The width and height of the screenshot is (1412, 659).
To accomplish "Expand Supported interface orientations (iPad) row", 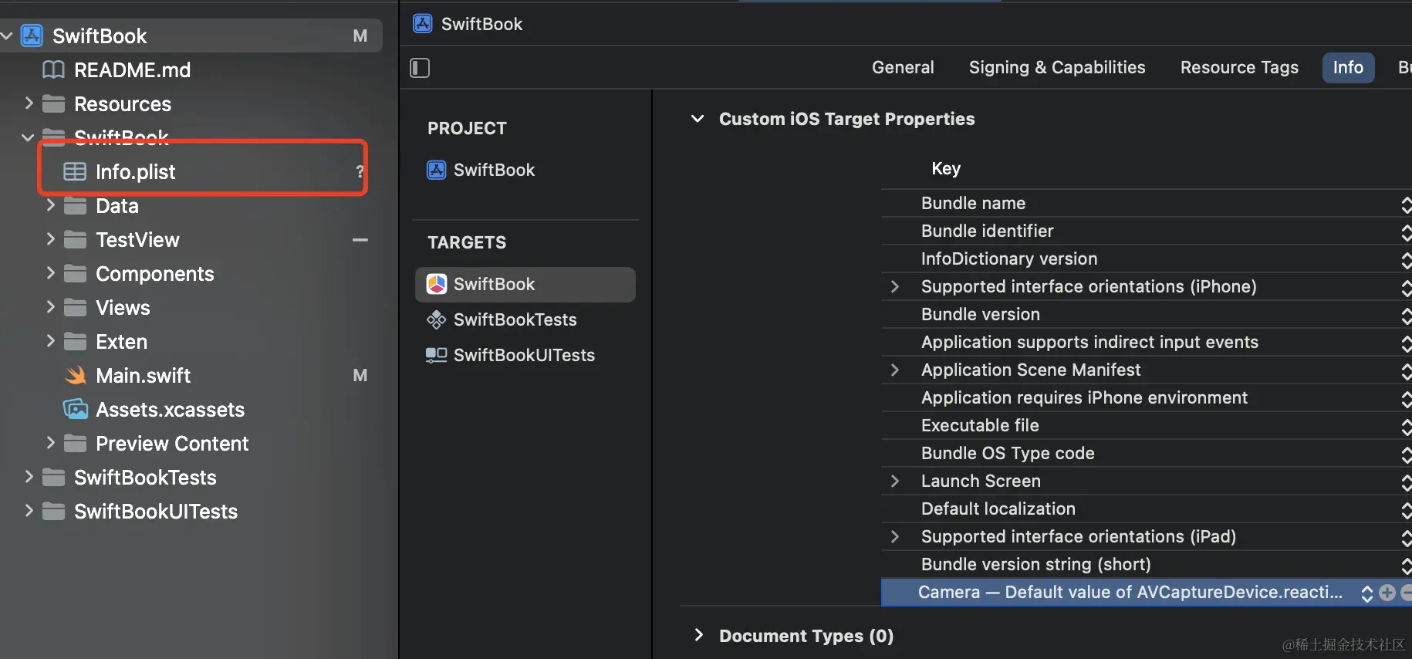I will coord(895,536).
